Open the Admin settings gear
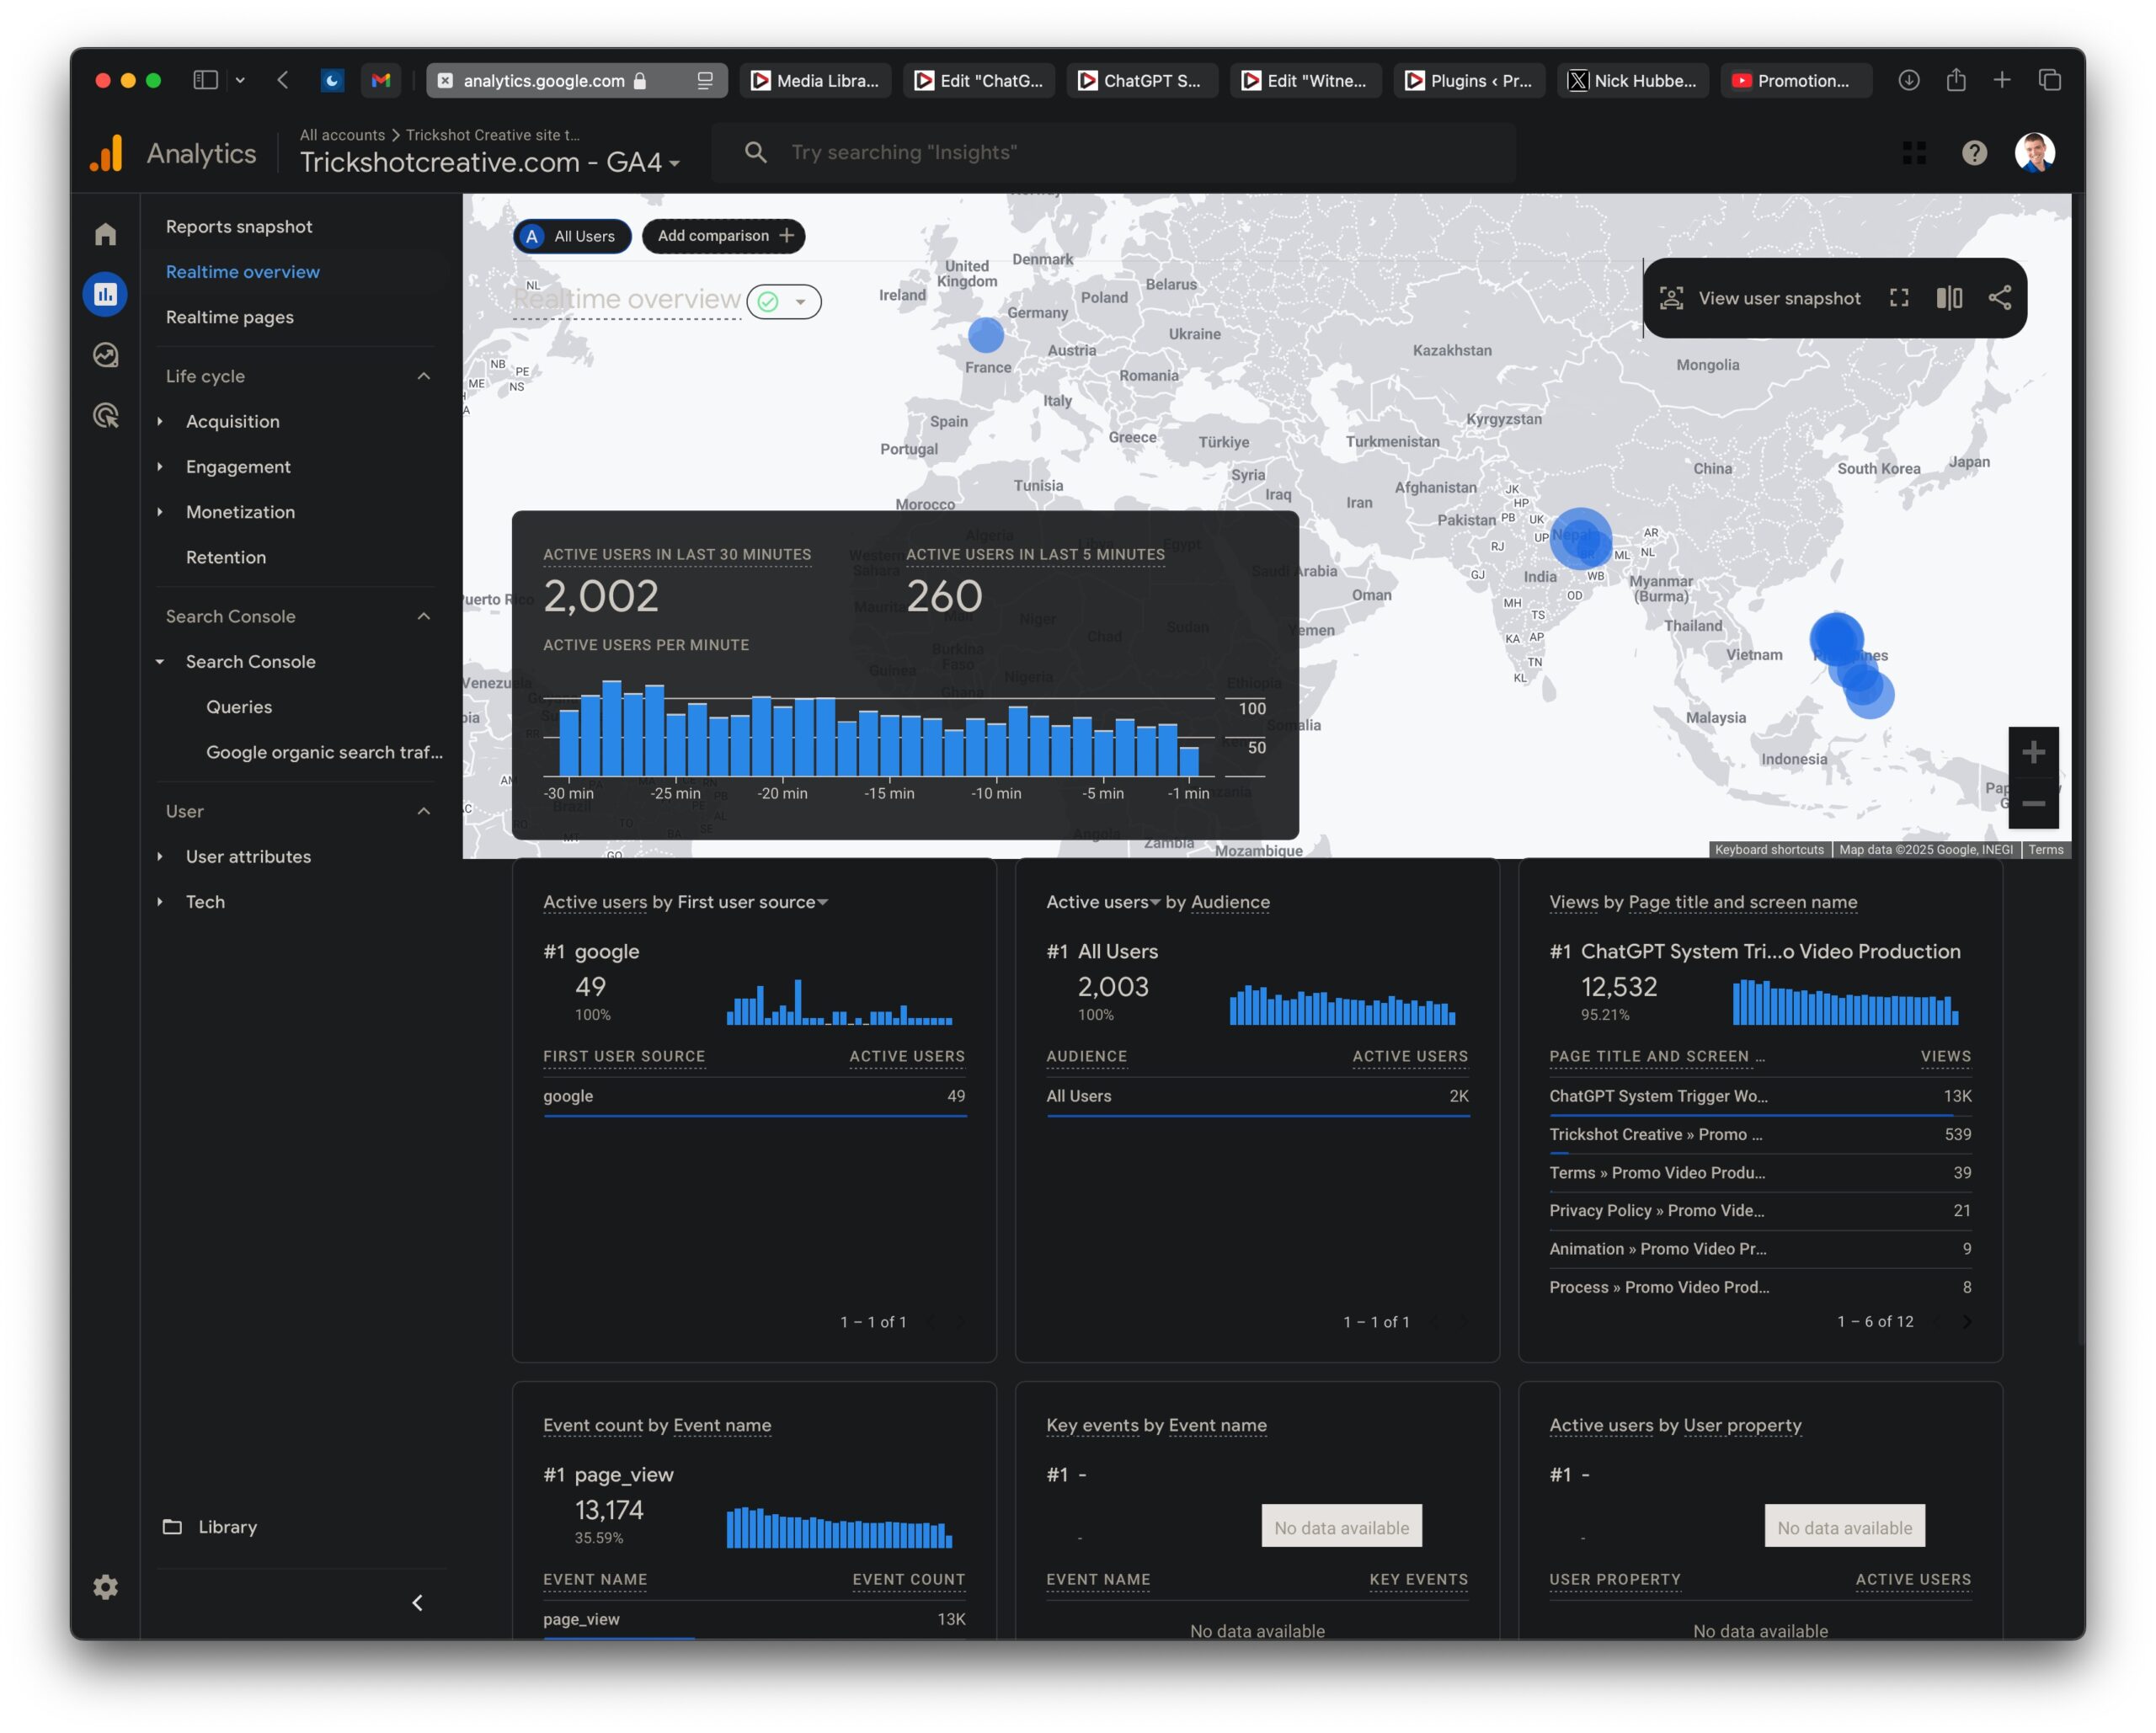Screen dimensions: 2156x1733 pyautogui.click(x=105, y=1587)
